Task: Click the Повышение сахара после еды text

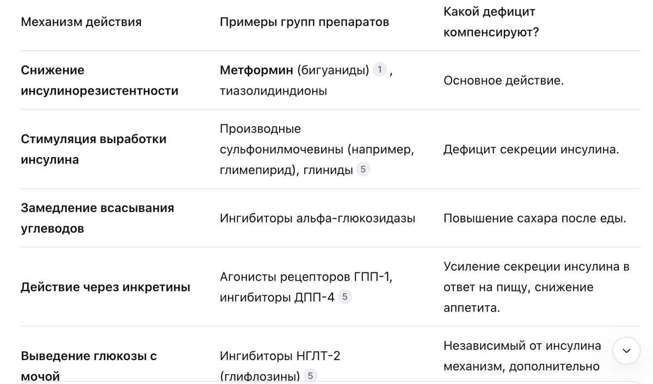Action: (535, 219)
